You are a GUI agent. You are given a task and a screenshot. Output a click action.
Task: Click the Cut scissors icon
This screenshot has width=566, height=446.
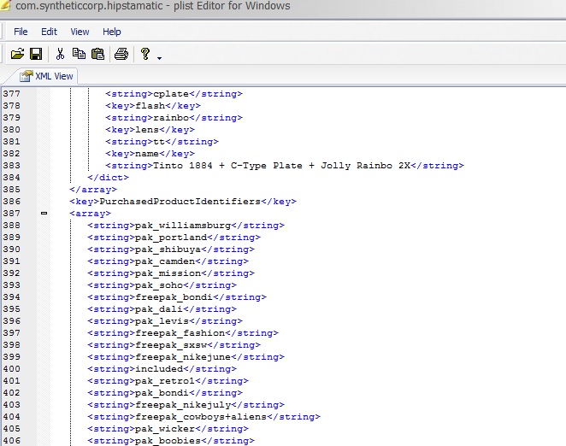(60, 54)
